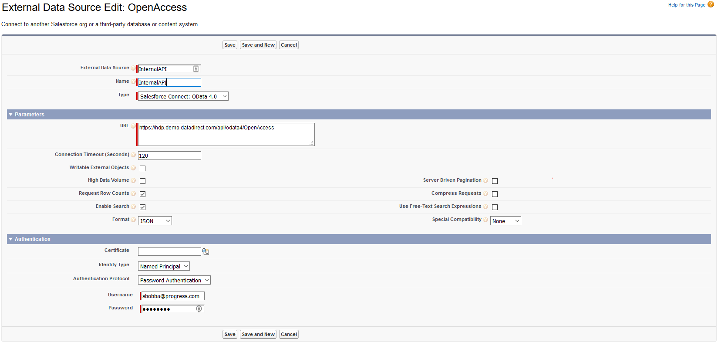Click into the Username input field
Screen dimensions: 718x346
[x=173, y=296]
